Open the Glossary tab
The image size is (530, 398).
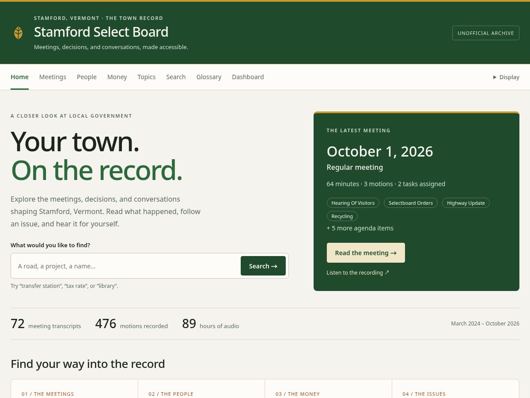[209, 77]
